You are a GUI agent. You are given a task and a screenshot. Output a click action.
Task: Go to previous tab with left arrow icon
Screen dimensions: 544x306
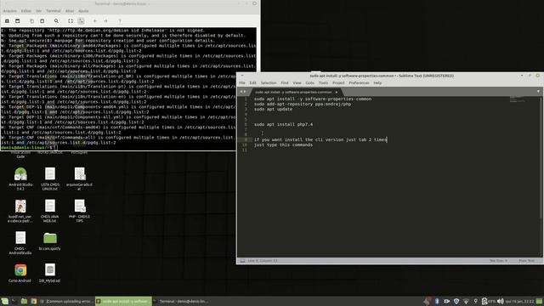95,21
